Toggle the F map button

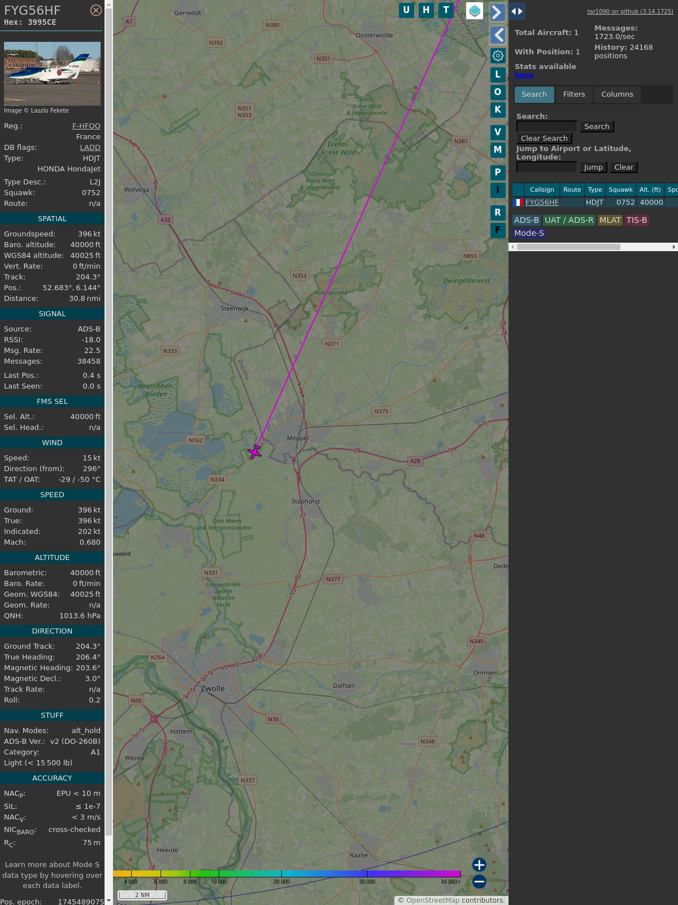(x=498, y=230)
